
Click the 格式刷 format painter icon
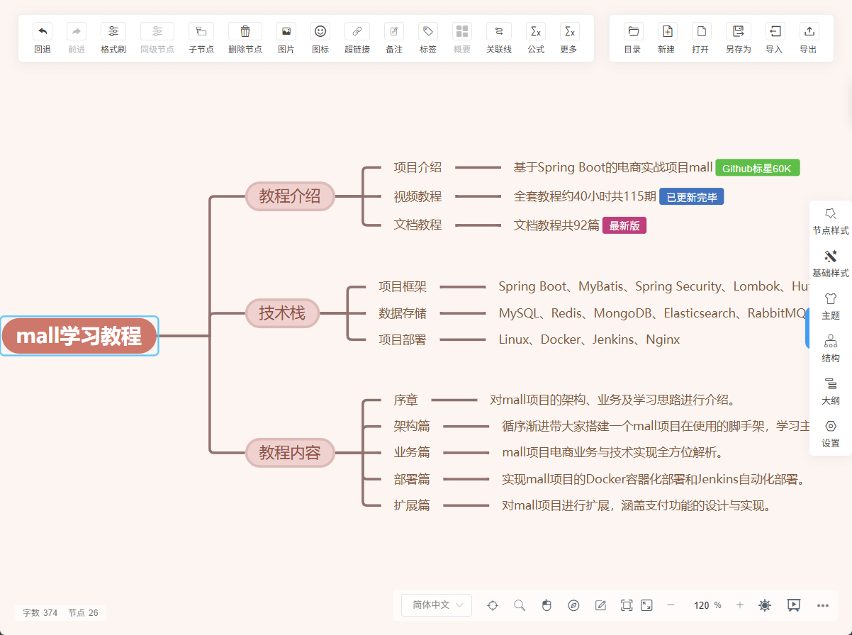[113, 32]
